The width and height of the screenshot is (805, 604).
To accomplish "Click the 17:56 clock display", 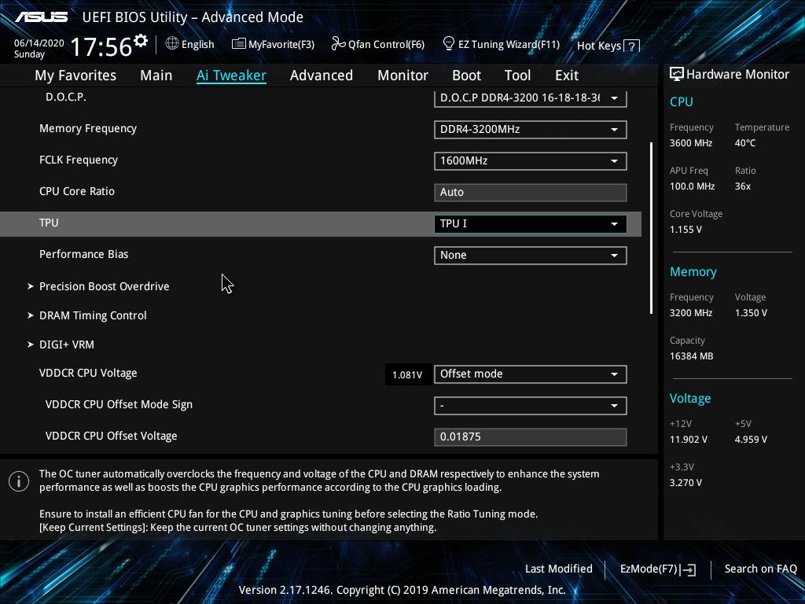I will coord(101,46).
